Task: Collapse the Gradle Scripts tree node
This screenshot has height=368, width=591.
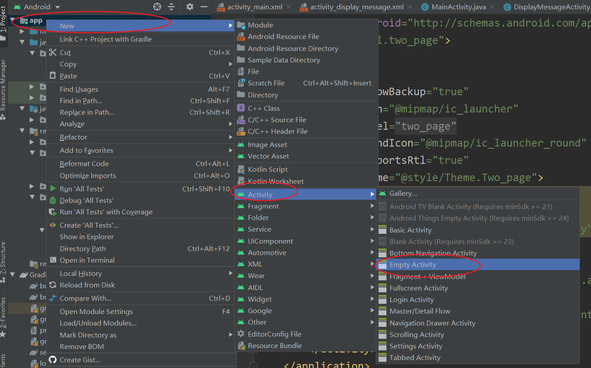Action: click(x=13, y=275)
